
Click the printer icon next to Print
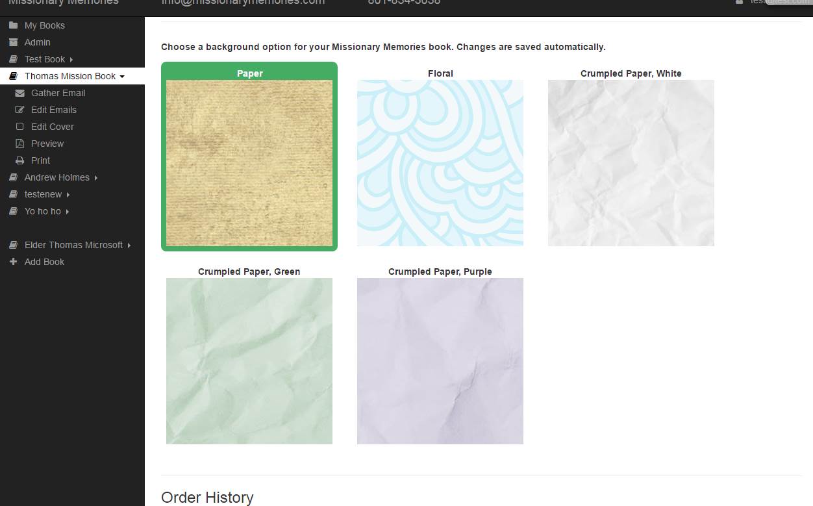click(x=19, y=160)
